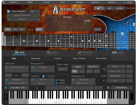
Task: Select the Bass'n'Pick mode tab
Action: [101, 59]
